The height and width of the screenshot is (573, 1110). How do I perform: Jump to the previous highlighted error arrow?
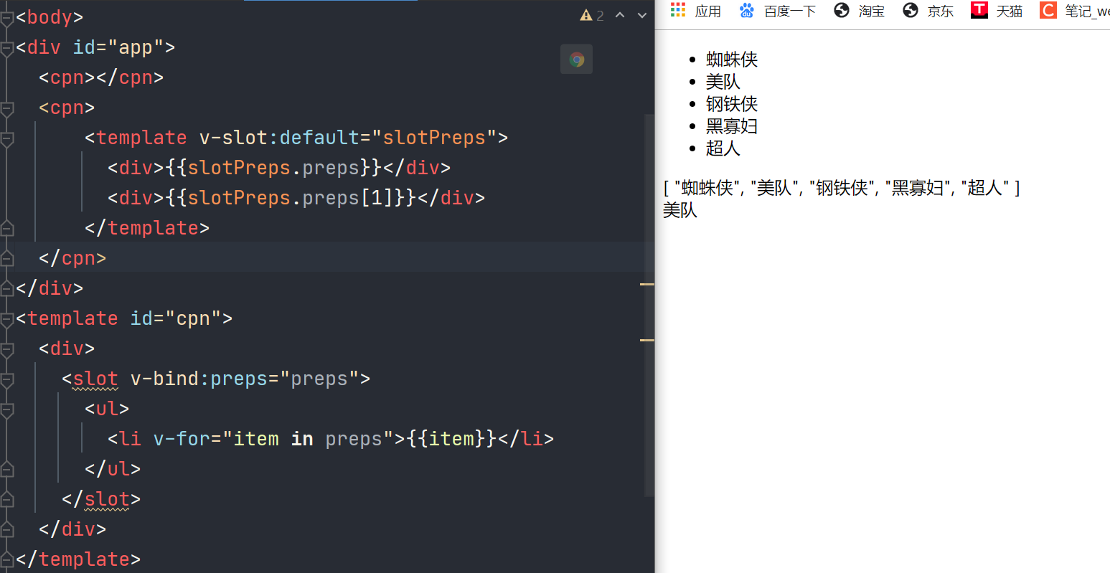tap(621, 15)
